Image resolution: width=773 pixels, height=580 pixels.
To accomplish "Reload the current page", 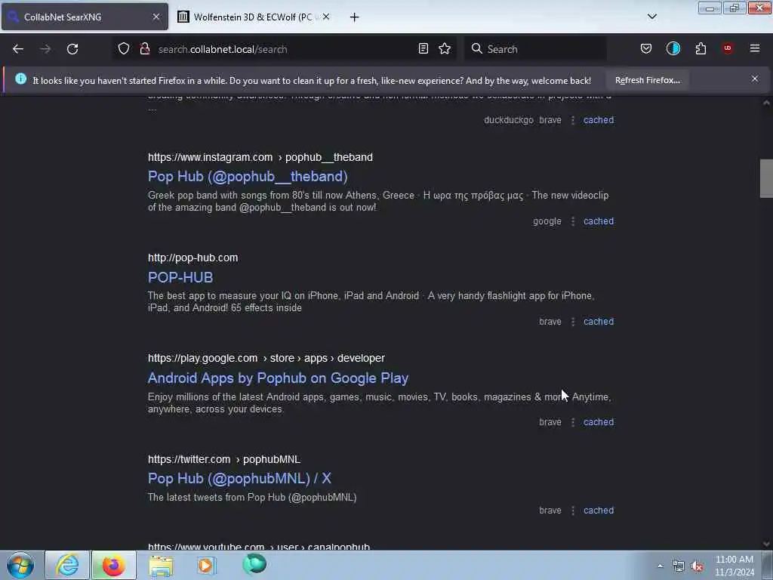I will click(72, 49).
